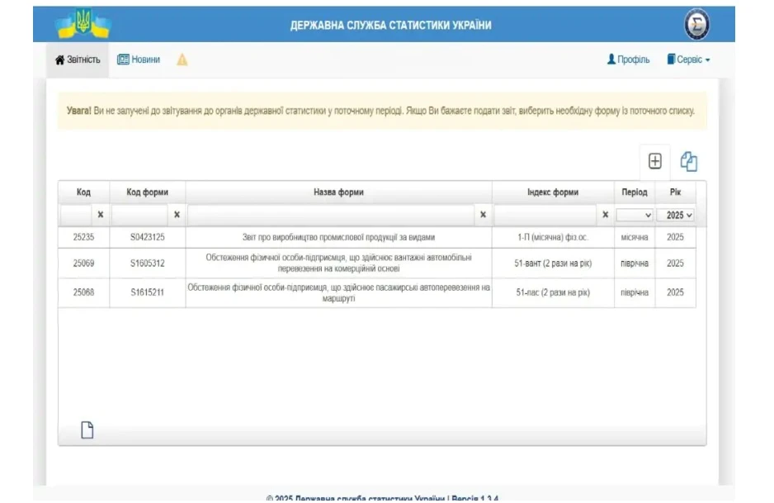The width and height of the screenshot is (774, 503).
Task: Click the 'Державна служба статистики України' header title
Action: (390, 26)
